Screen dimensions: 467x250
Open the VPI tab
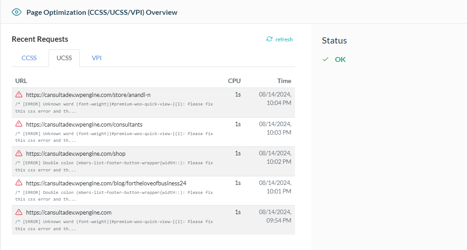(x=96, y=58)
